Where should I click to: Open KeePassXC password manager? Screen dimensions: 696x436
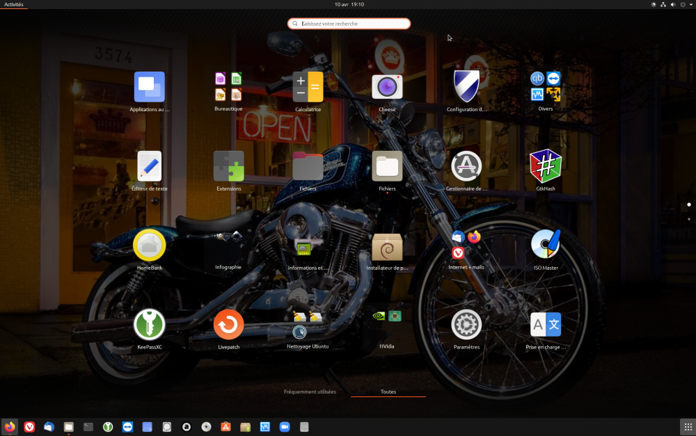point(149,323)
